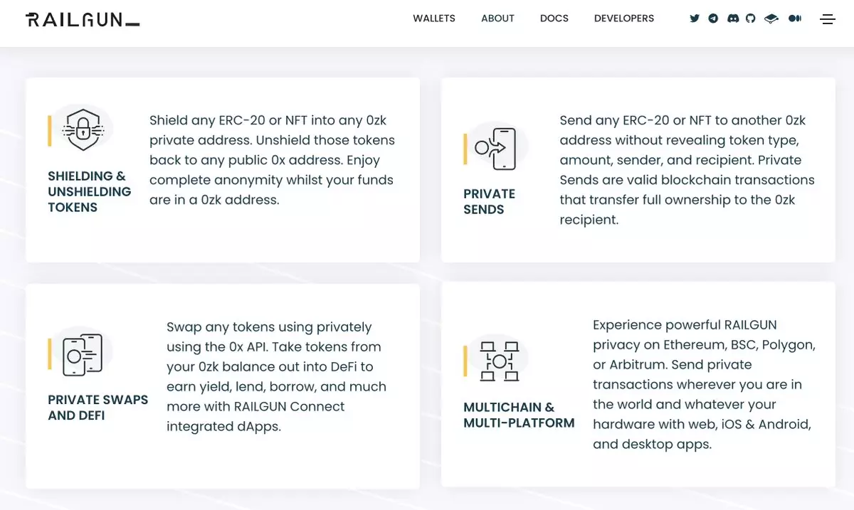Screen dimensions: 854x510
Task: Go to the About page
Action: tap(497, 18)
